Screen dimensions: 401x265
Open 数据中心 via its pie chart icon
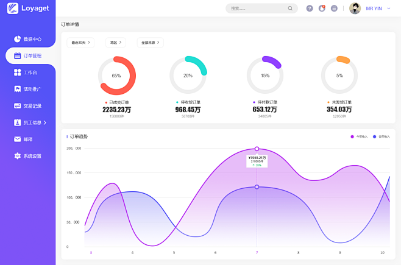(17, 39)
